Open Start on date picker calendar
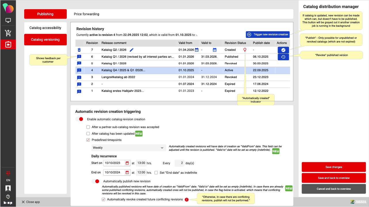Viewport: 369px width, 207px height. [127, 163]
